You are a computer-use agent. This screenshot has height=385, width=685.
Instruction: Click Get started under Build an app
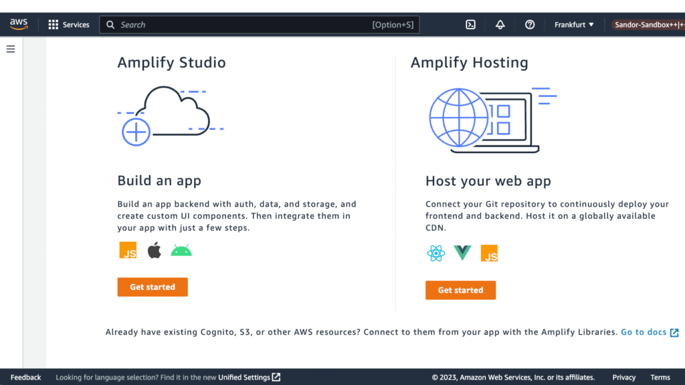[153, 287]
